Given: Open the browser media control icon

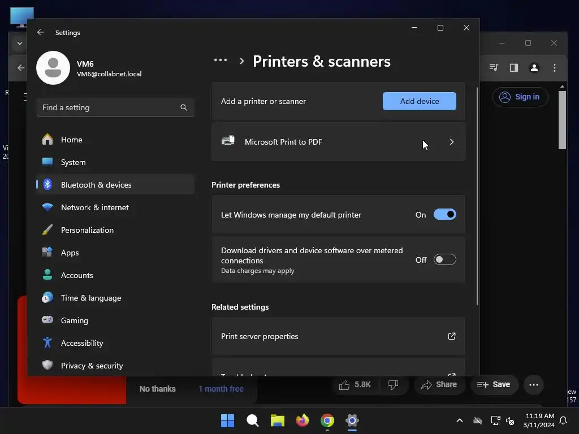Looking at the screenshot, I should click(494, 68).
